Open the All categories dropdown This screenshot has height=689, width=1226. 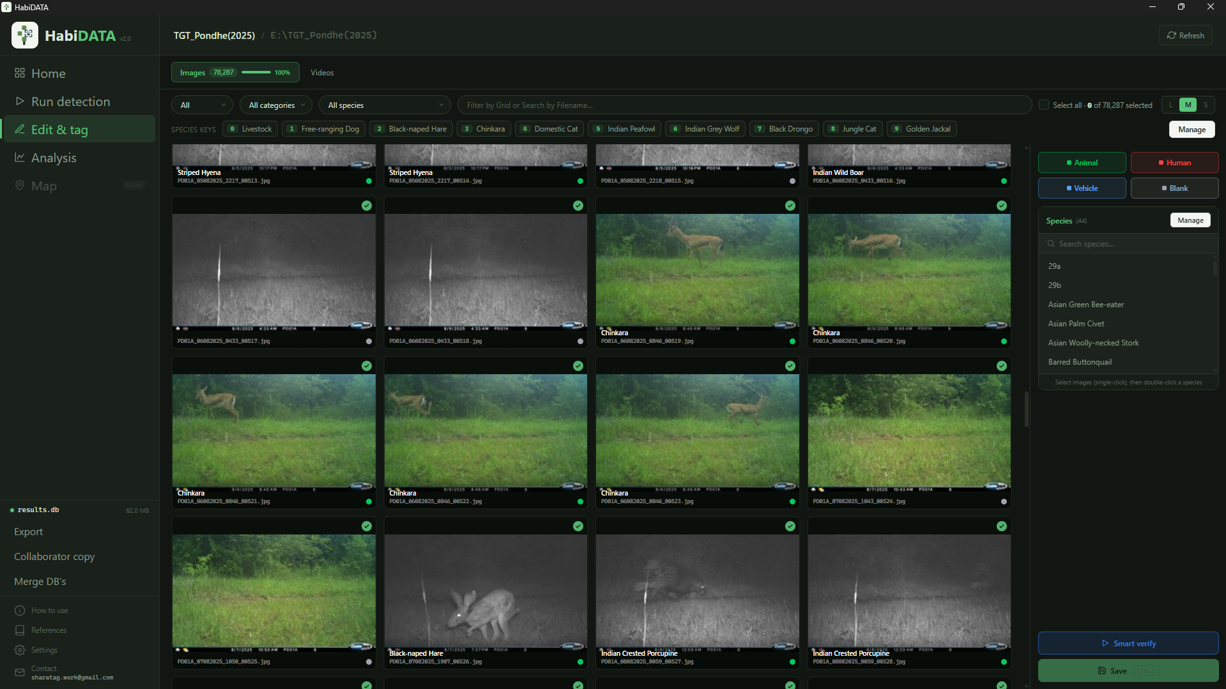click(x=276, y=105)
